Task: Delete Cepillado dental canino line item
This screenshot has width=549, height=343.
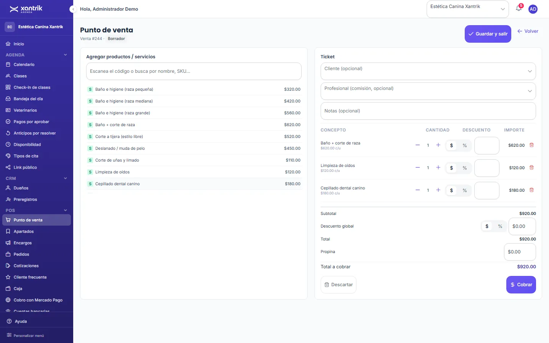Action: click(x=531, y=190)
